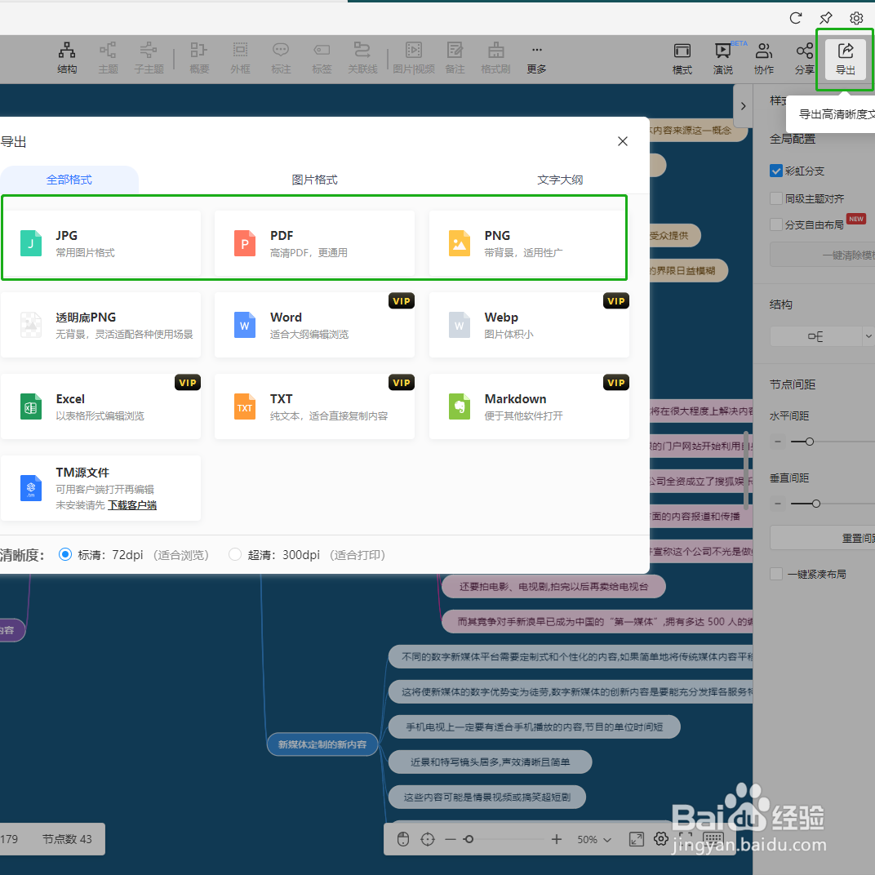Open the 分享 share tool
Image resolution: width=875 pixels, height=875 pixels.
coord(804,59)
